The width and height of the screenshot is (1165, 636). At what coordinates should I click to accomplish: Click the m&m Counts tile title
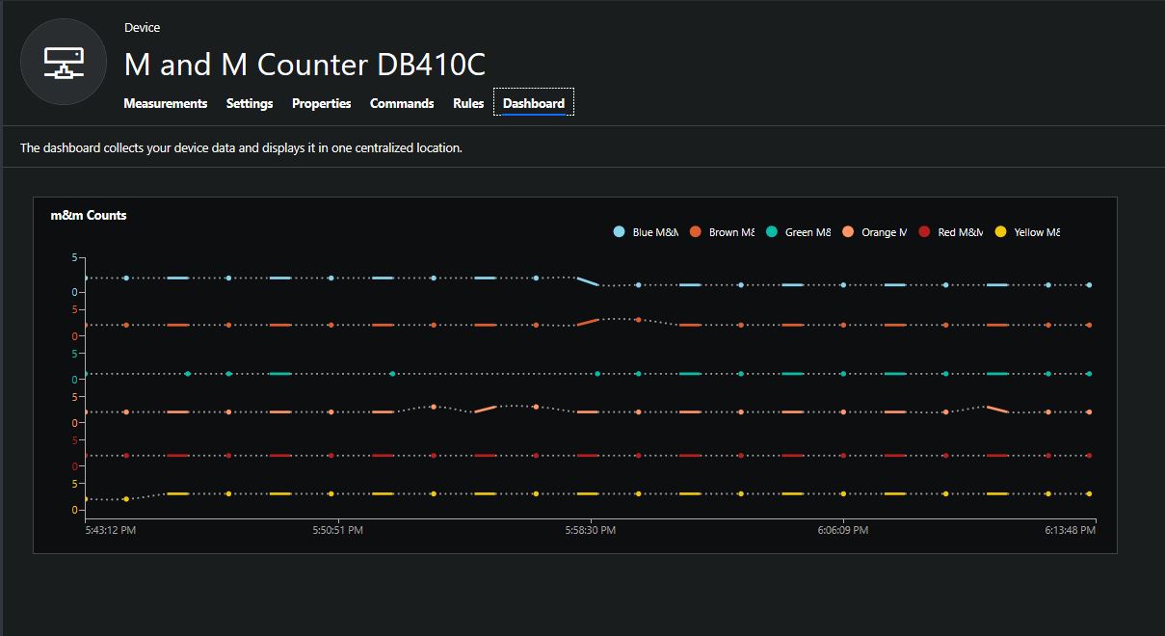[x=89, y=215]
